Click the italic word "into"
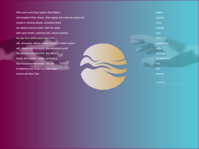This screenshot has width=199, height=149. tap(158, 64)
